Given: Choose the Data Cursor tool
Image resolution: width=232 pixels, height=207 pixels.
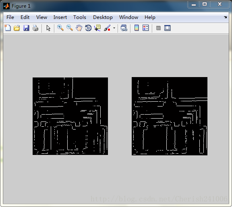Looking at the screenshot, I should pyautogui.click(x=97, y=28).
